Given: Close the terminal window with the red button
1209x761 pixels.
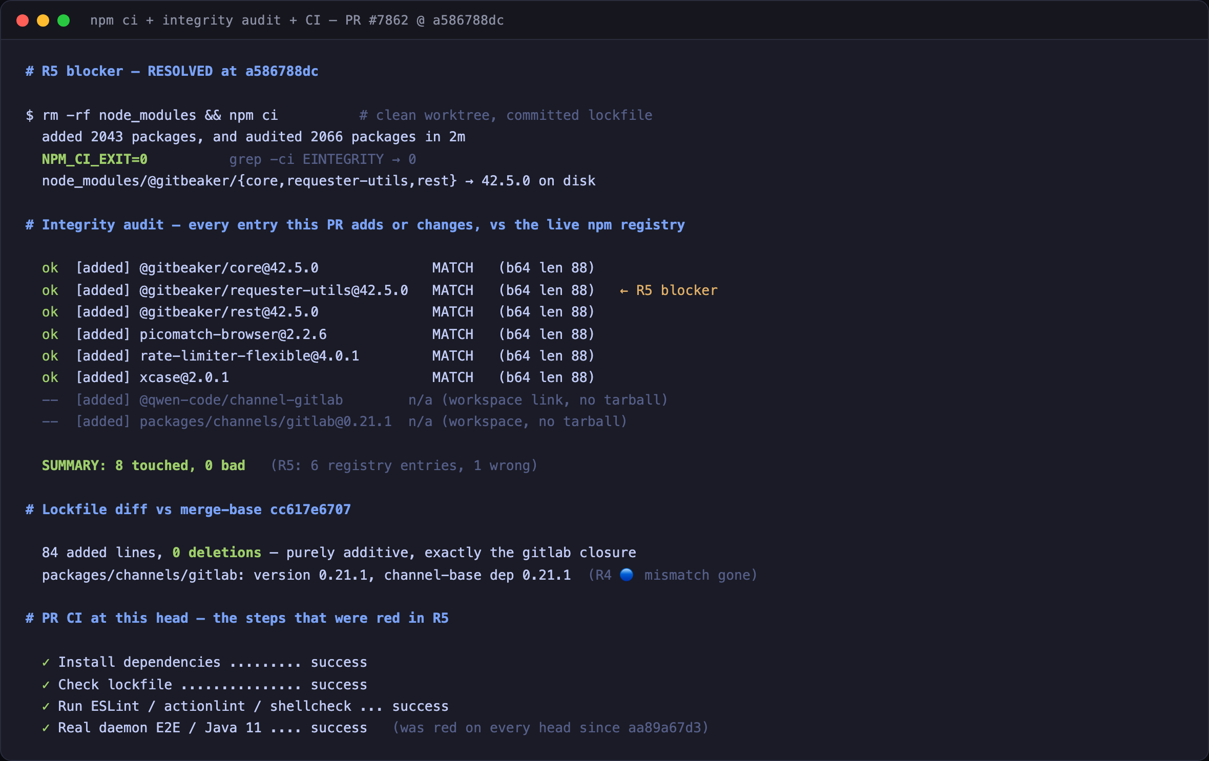Looking at the screenshot, I should point(23,20).
